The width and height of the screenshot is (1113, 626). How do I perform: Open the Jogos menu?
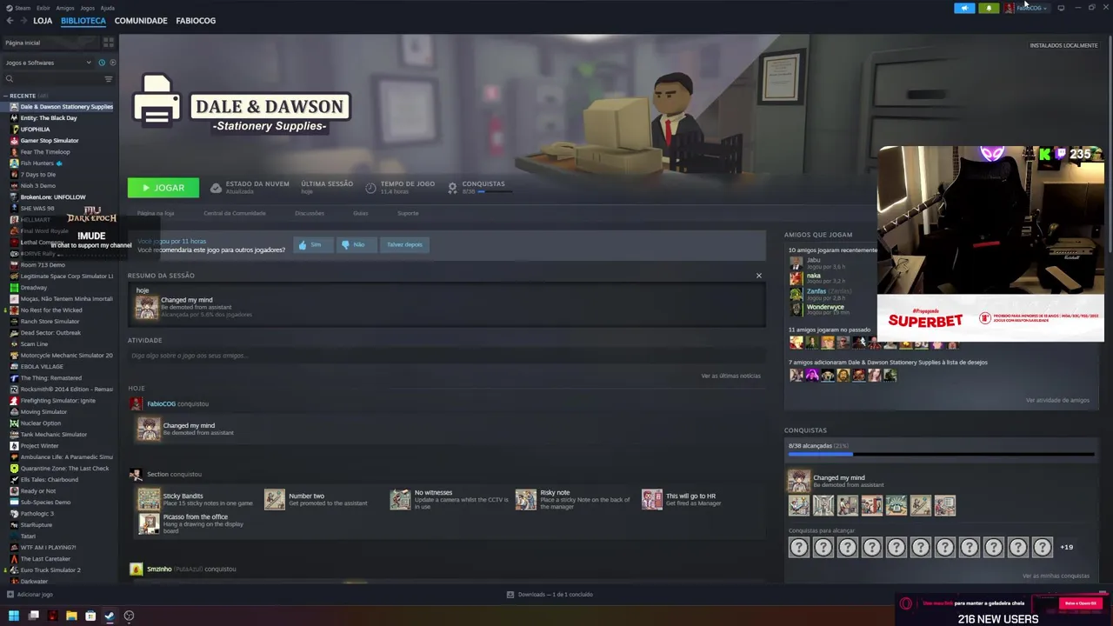[87, 8]
